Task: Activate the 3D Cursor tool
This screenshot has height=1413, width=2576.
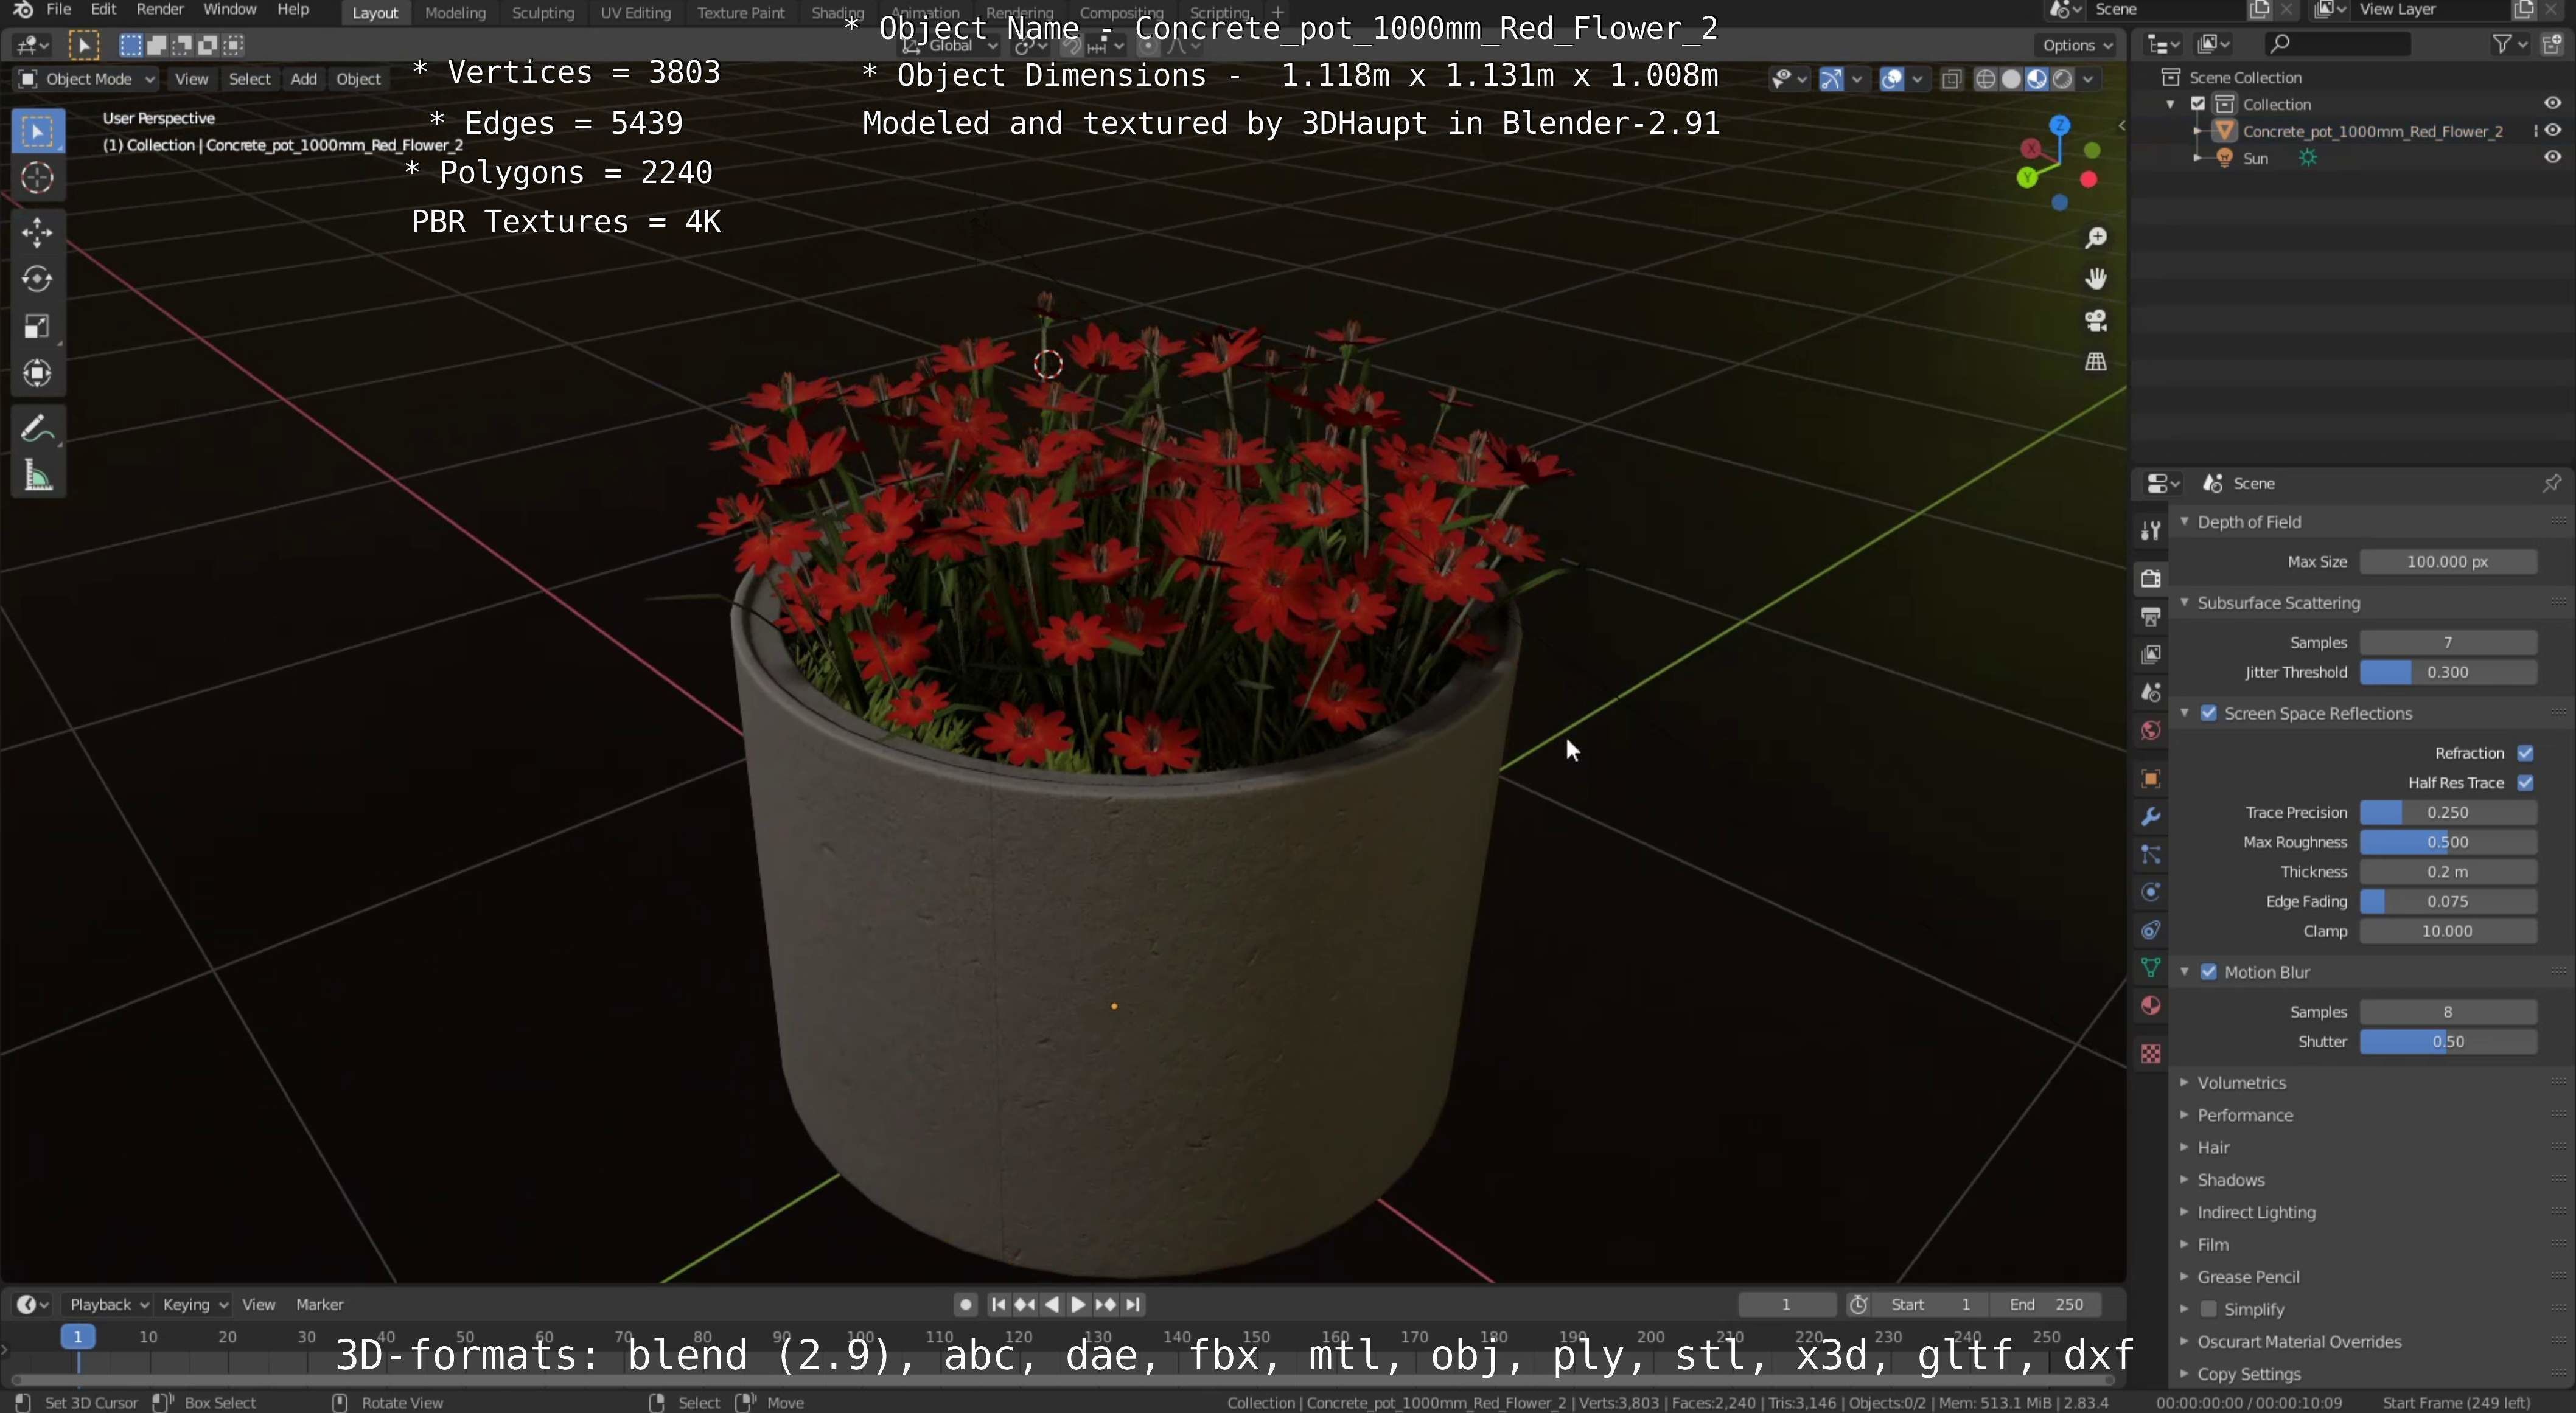Action: 38,178
